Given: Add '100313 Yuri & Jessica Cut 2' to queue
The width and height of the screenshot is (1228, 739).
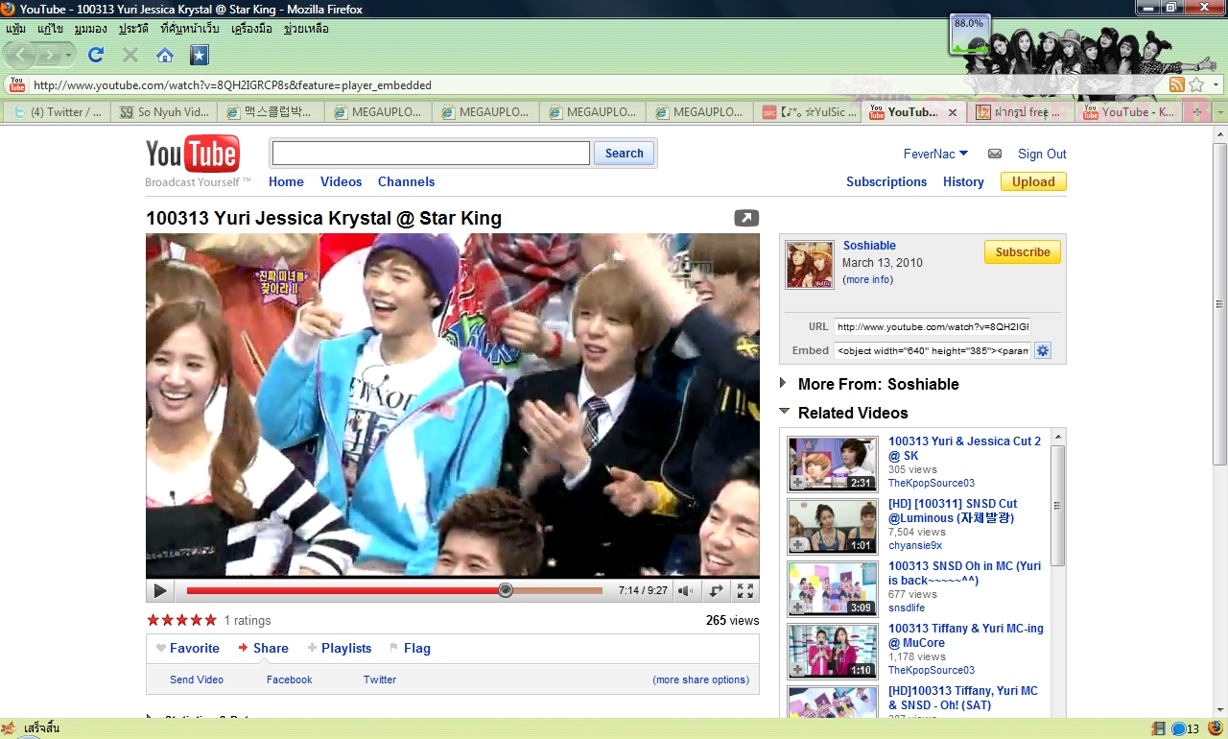Looking at the screenshot, I should tap(798, 483).
